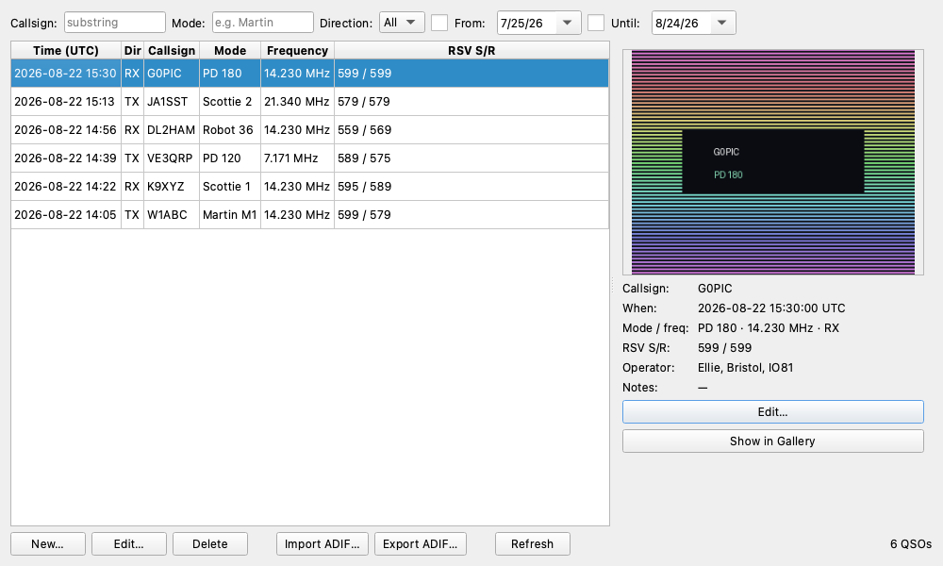The image size is (943, 566).
Task: Open the Until date picker showing 8/24/26
Action: [693, 23]
